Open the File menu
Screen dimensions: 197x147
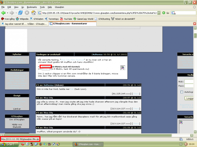click(3, 7)
